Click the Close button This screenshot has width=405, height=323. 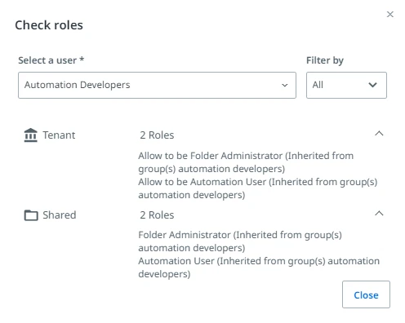point(366,294)
